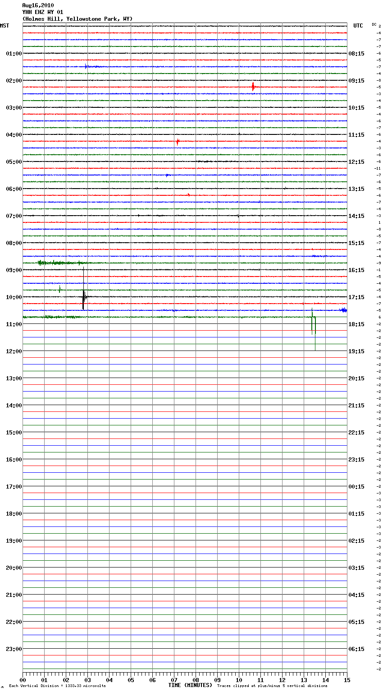383x692 pixels.
Task: Click the date label Aug16,2010
Action: coord(38,5)
